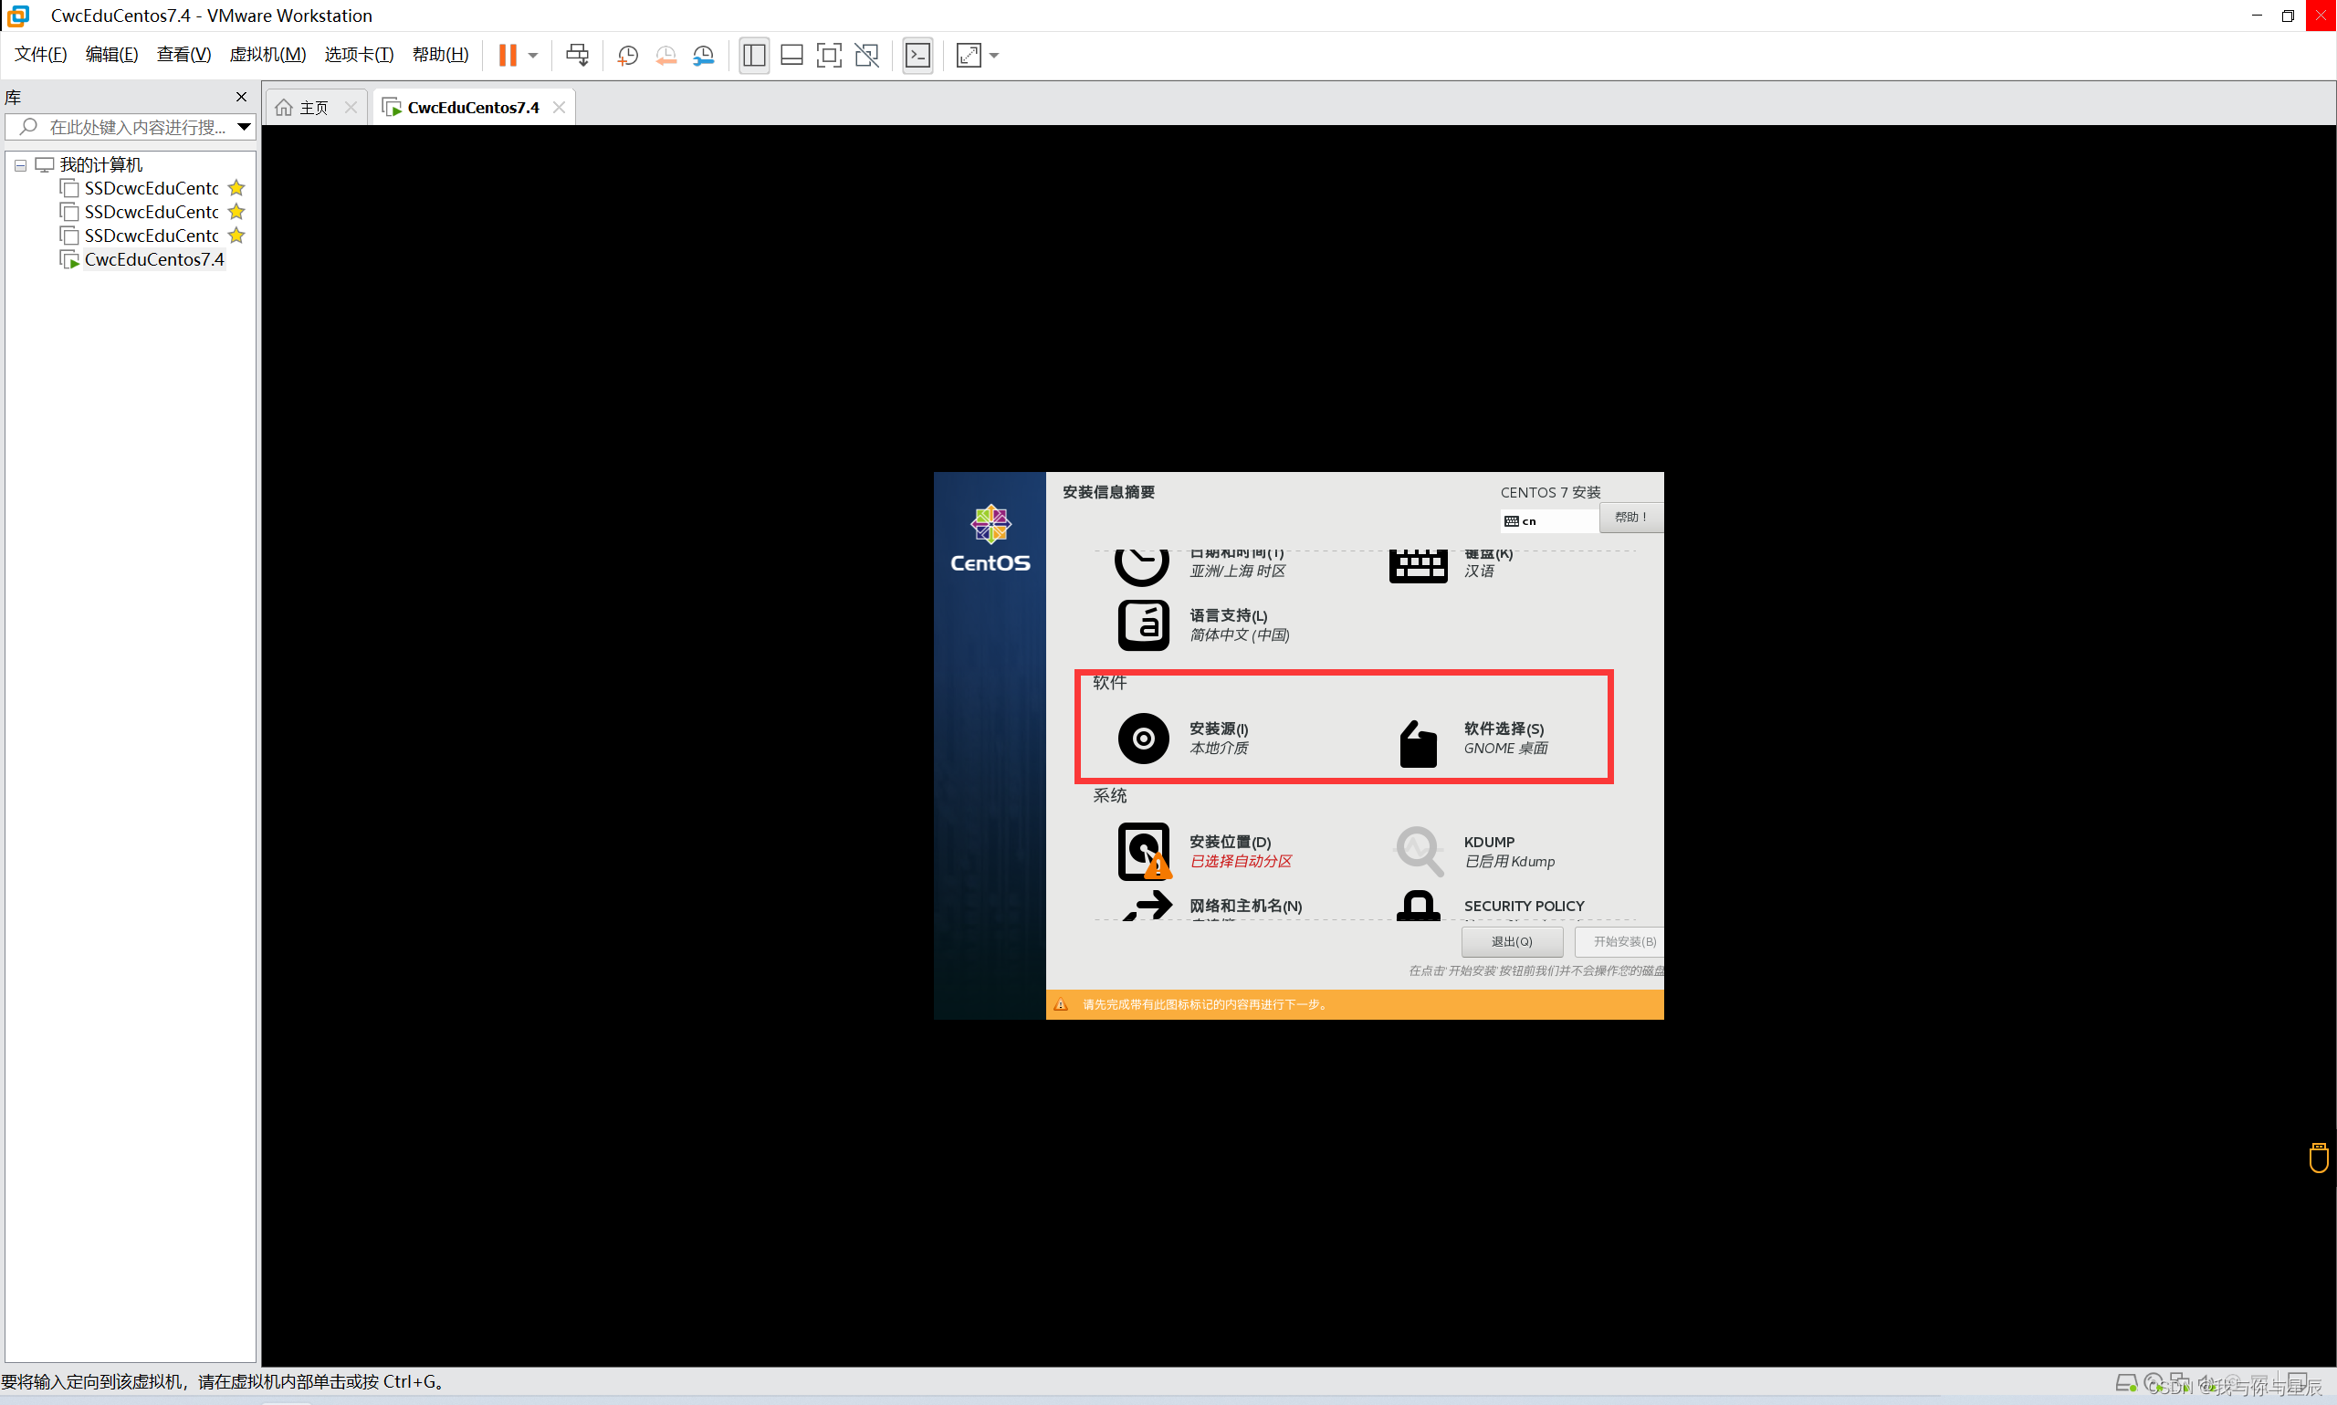This screenshot has height=1405, width=2337.
Task: Send Ctrl+Alt+Del to the virtual machine
Action: pos(576,55)
